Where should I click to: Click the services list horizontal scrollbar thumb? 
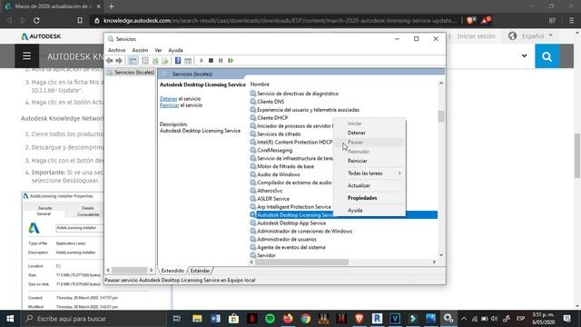point(301,263)
